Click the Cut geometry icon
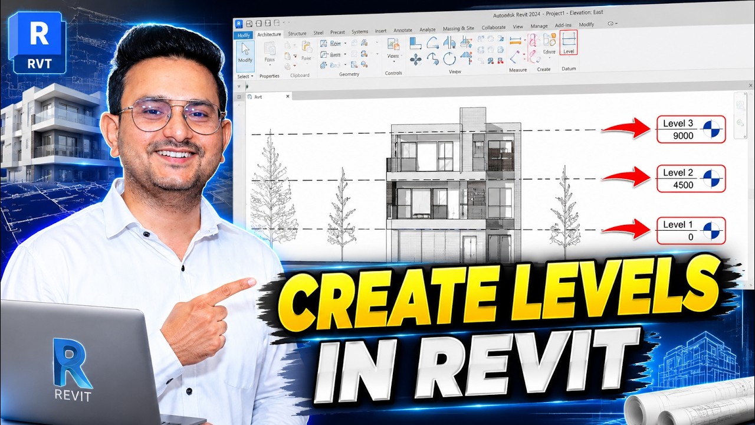755x425 pixels. click(x=323, y=54)
